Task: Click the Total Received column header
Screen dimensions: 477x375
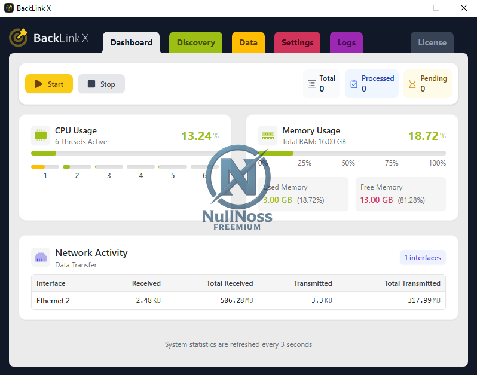Action: [x=230, y=283]
